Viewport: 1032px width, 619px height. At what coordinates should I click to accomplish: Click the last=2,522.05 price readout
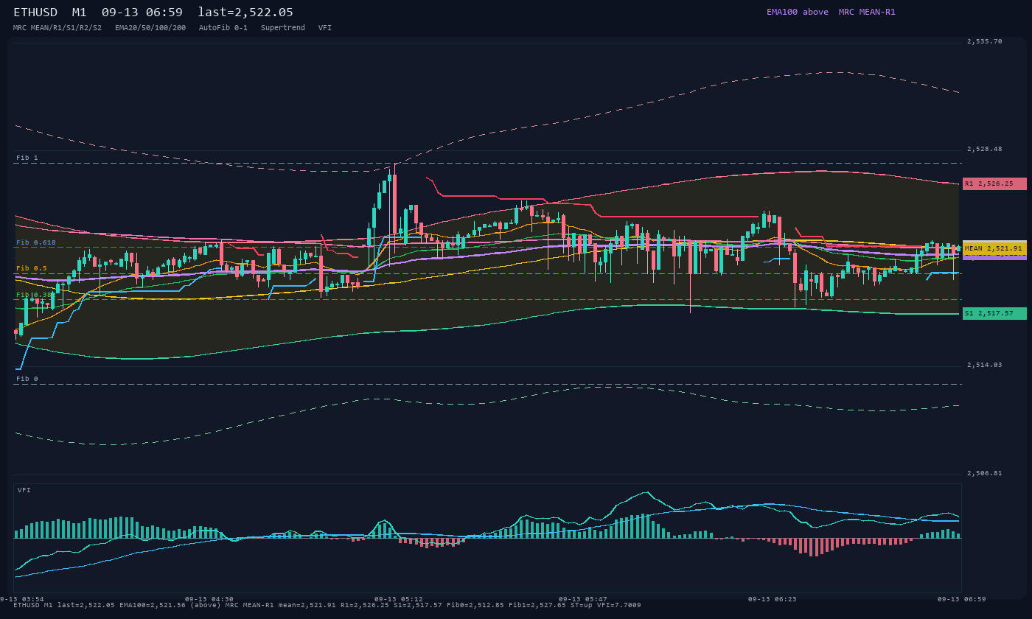[245, 13]
